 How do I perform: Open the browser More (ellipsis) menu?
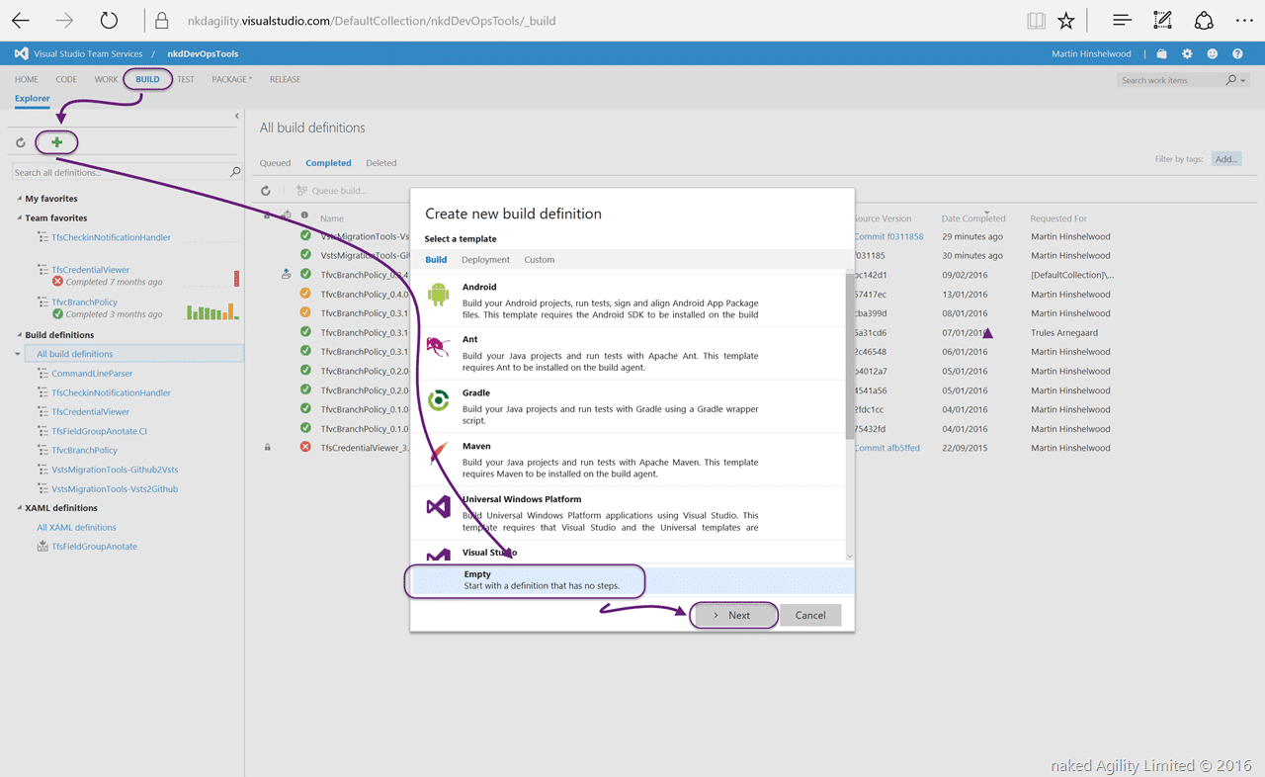(x=1244, y=20)
